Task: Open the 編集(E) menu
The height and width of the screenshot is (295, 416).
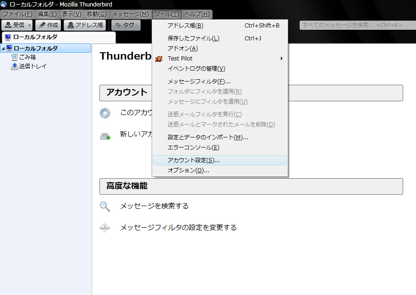Action: [x=47, y=14]
